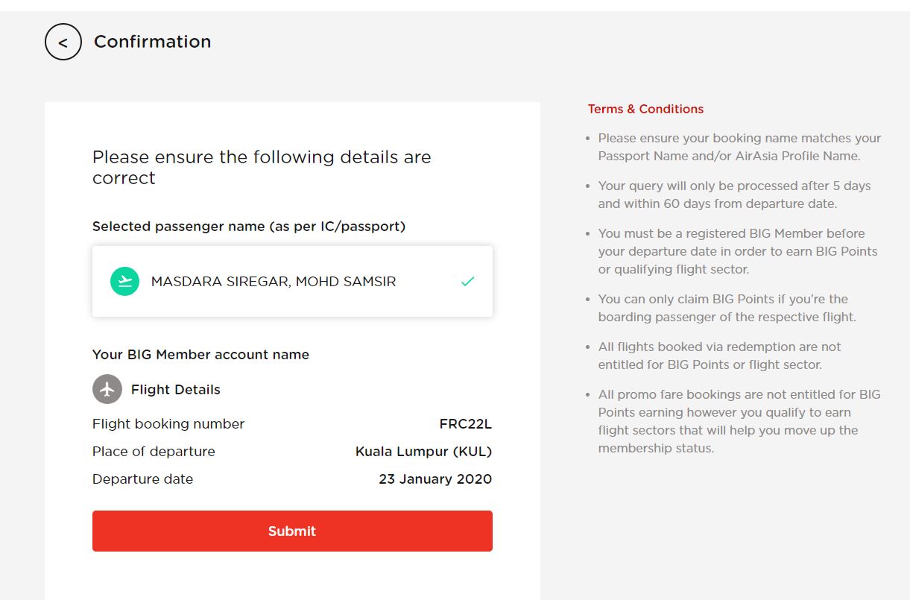This screenshot has width=910, height=600.
Task: Click the departure date 23 January 2020
Action: (x=435, y=479)
